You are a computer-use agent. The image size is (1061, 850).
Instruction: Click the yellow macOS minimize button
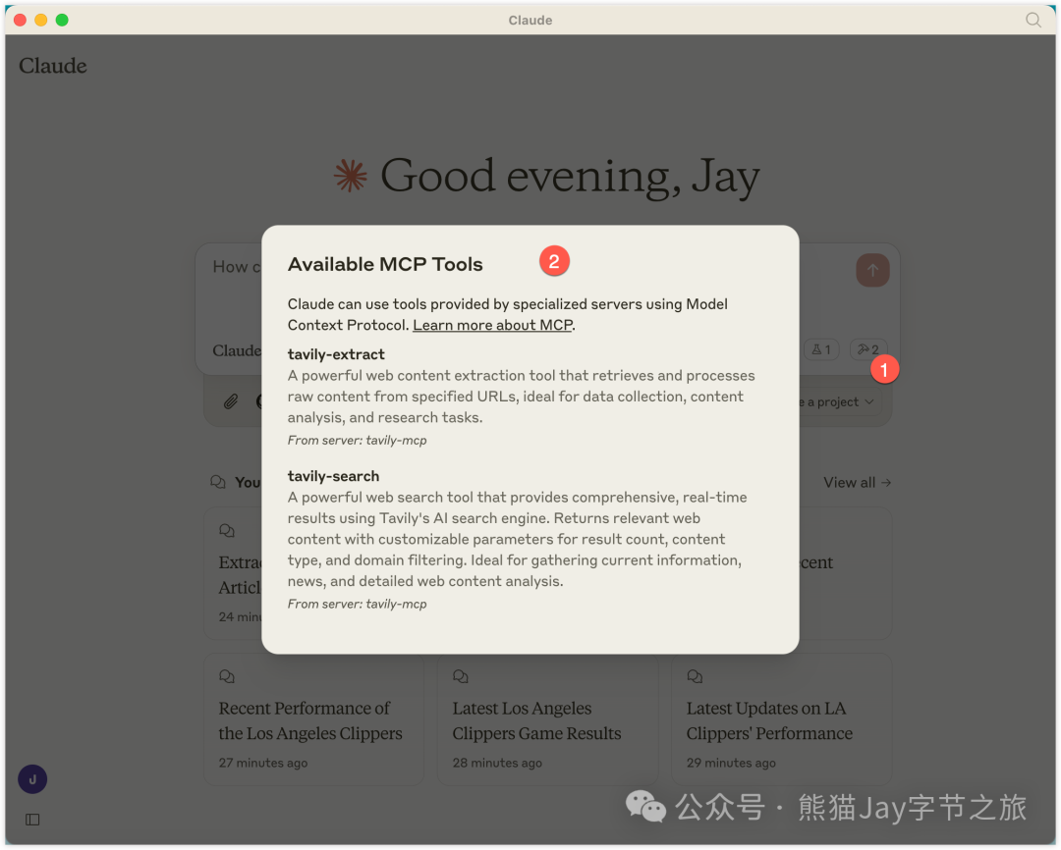pyautogui.click(x=40, y=21)
